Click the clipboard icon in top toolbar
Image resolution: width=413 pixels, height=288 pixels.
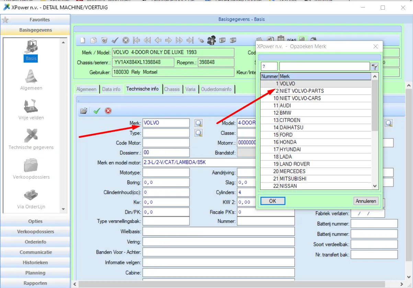[x=281, y=39]
